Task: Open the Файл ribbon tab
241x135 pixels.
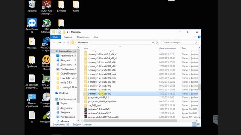Action: click(x=56, y=37)
